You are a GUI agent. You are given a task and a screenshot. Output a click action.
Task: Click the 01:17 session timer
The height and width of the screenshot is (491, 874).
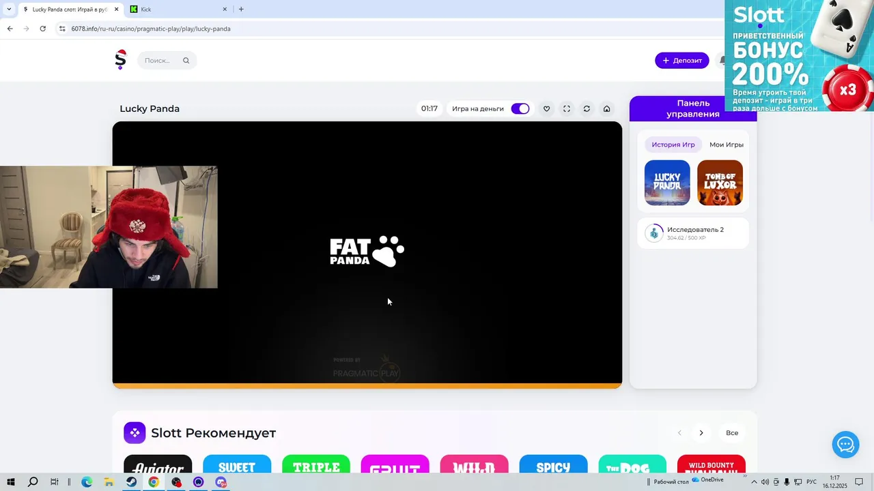tap(429, 108)
